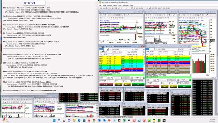The height and width of the screenshot is (123, 218).
Task: Click the 08:00:24 clock display
Action: point(30,3)
